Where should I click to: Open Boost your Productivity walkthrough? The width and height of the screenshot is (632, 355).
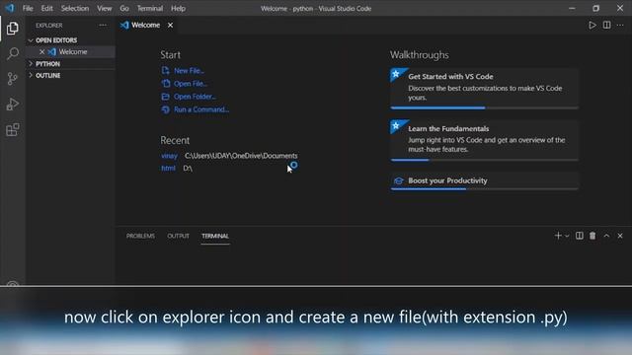(484, 180)
